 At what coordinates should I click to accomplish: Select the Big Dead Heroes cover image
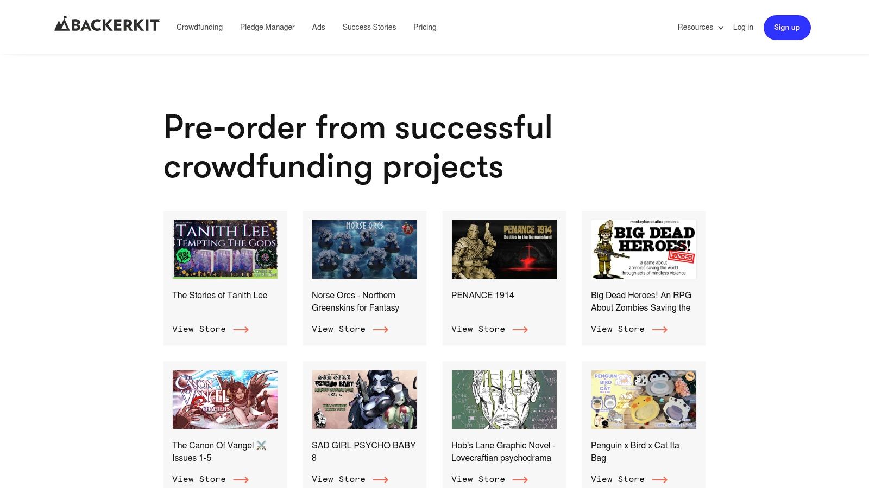[644, 249]
